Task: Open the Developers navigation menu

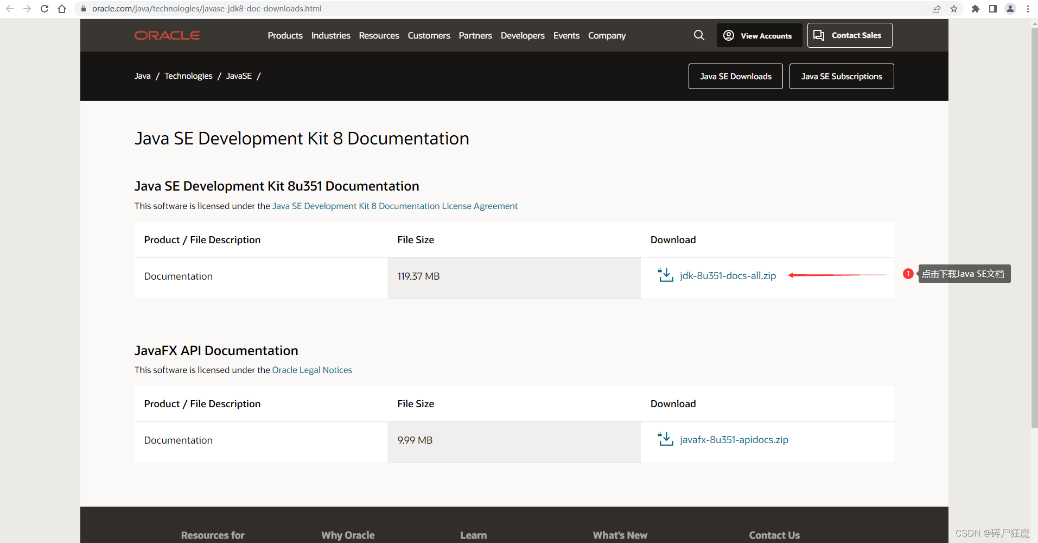Action: tap(522, 35)
